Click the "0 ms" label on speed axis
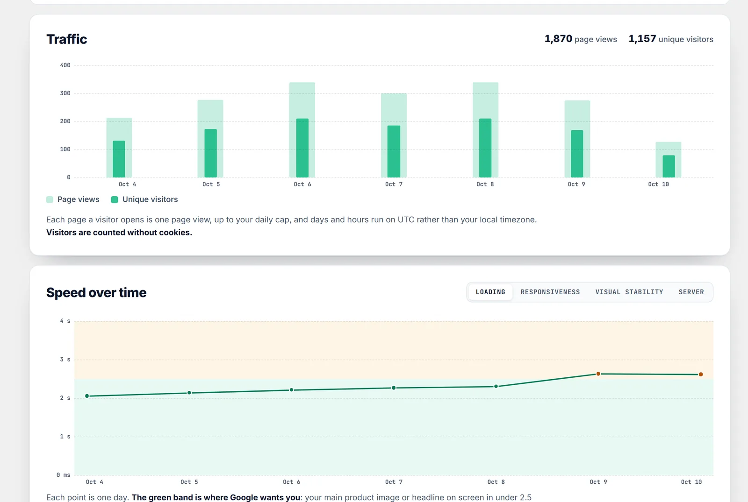The height and width of the screenshot is (502, 748). pos(64,475)
